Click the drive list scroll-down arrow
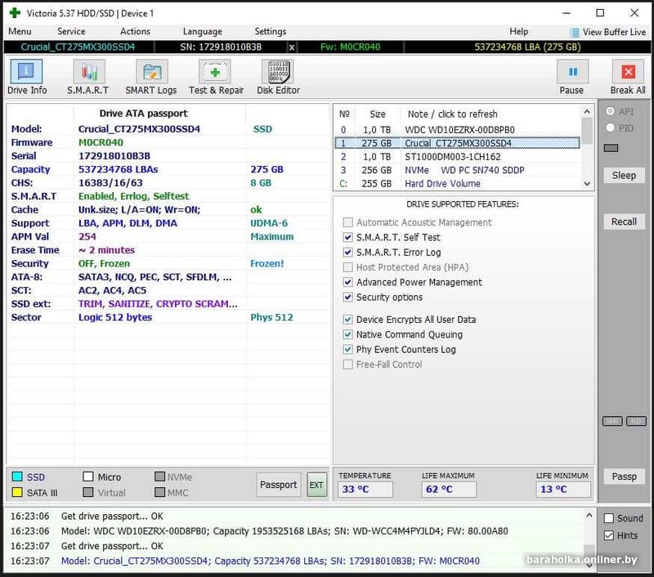 (587, 183)
